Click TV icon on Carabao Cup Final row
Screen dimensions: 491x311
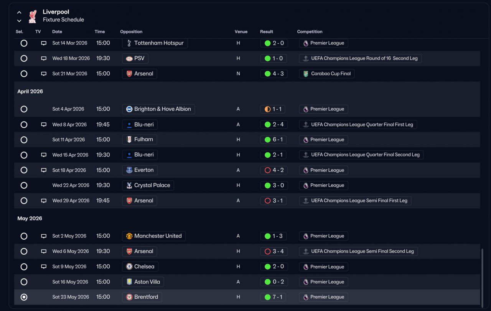pyautogui.click(x=44, y=74)
